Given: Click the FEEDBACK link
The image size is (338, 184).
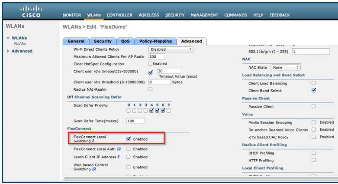Looking at the screenshot, I should [280, 15].
